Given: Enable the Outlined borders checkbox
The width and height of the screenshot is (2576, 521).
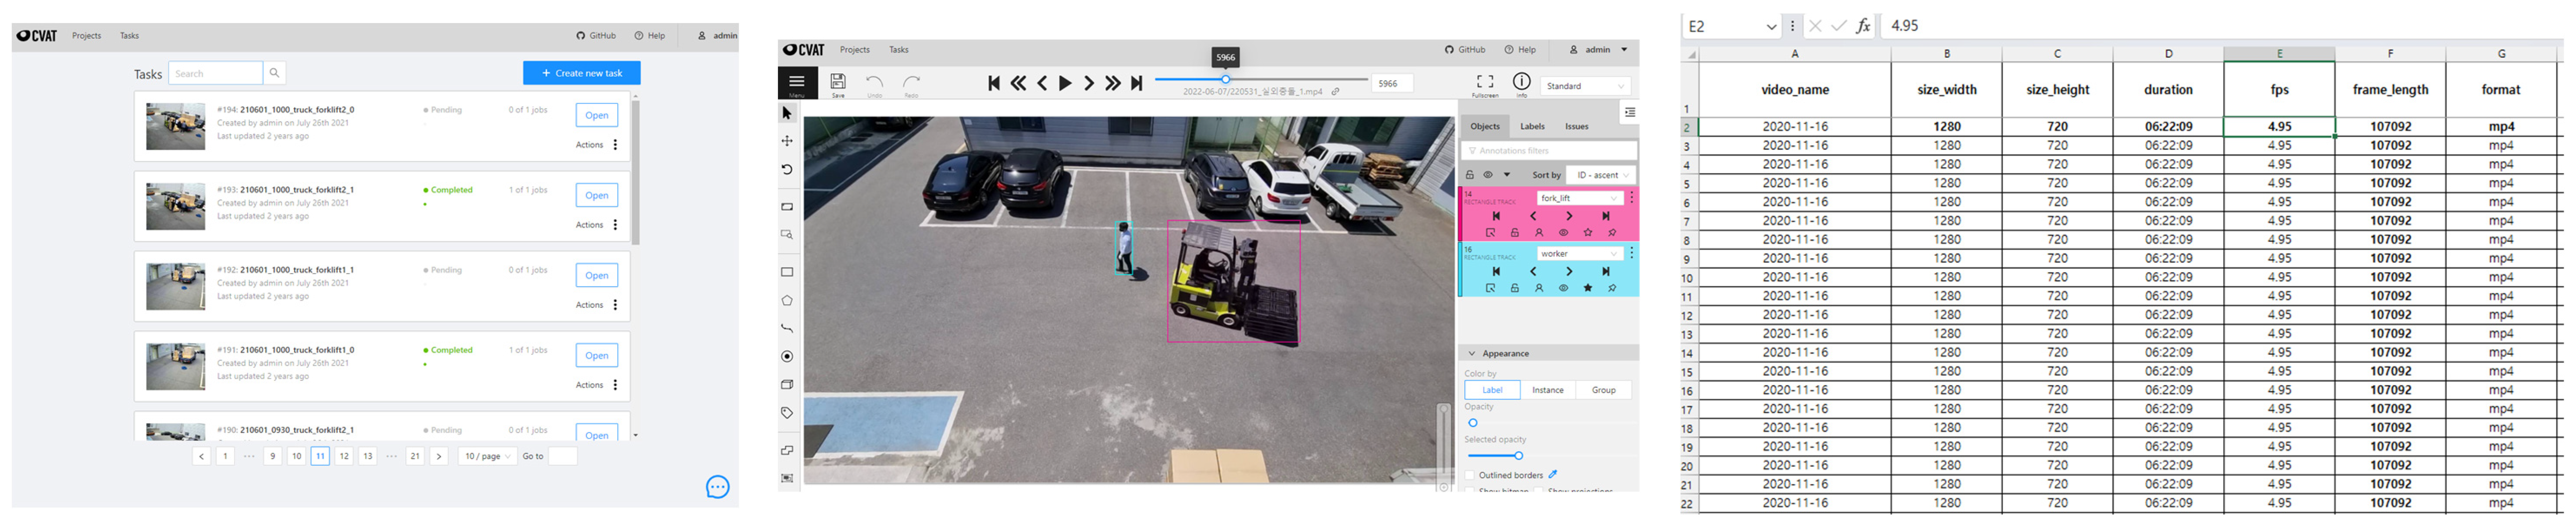Looking at the screenshot, I should [x=1470, y=475].
